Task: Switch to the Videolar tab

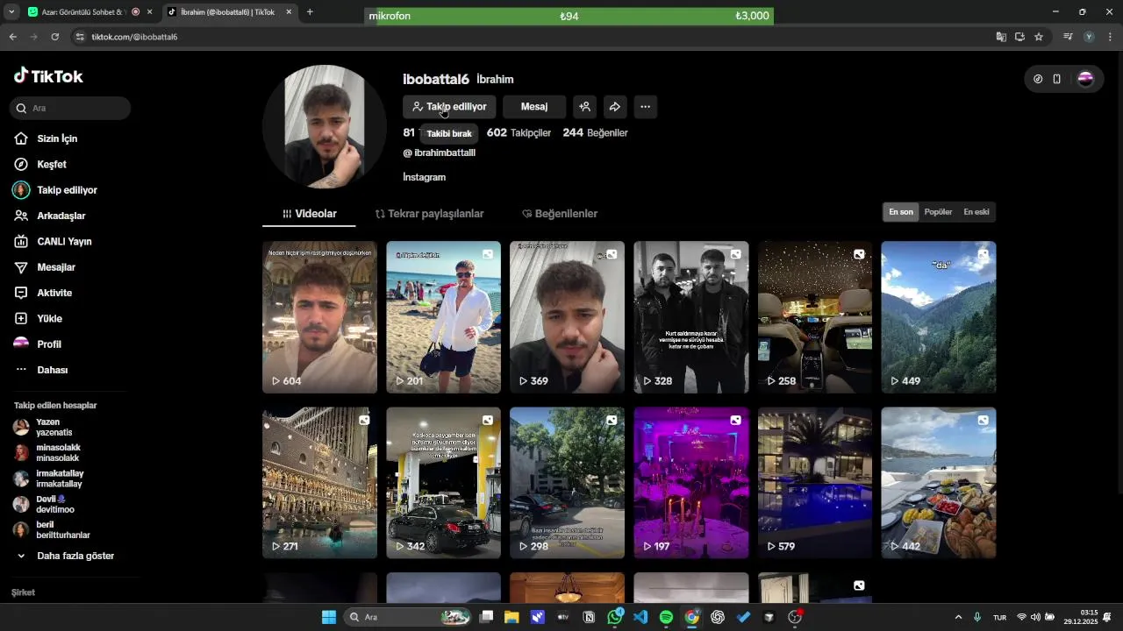Action: 309,214
